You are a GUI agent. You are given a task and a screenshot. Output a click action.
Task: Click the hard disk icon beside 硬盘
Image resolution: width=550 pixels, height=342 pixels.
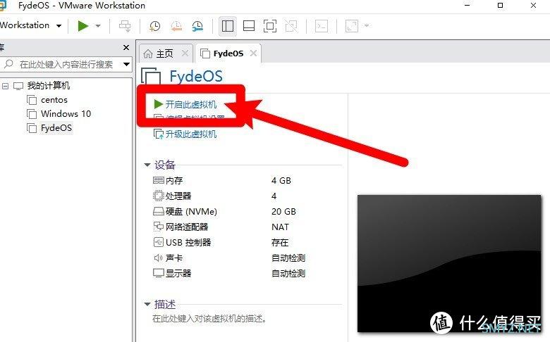159,211
